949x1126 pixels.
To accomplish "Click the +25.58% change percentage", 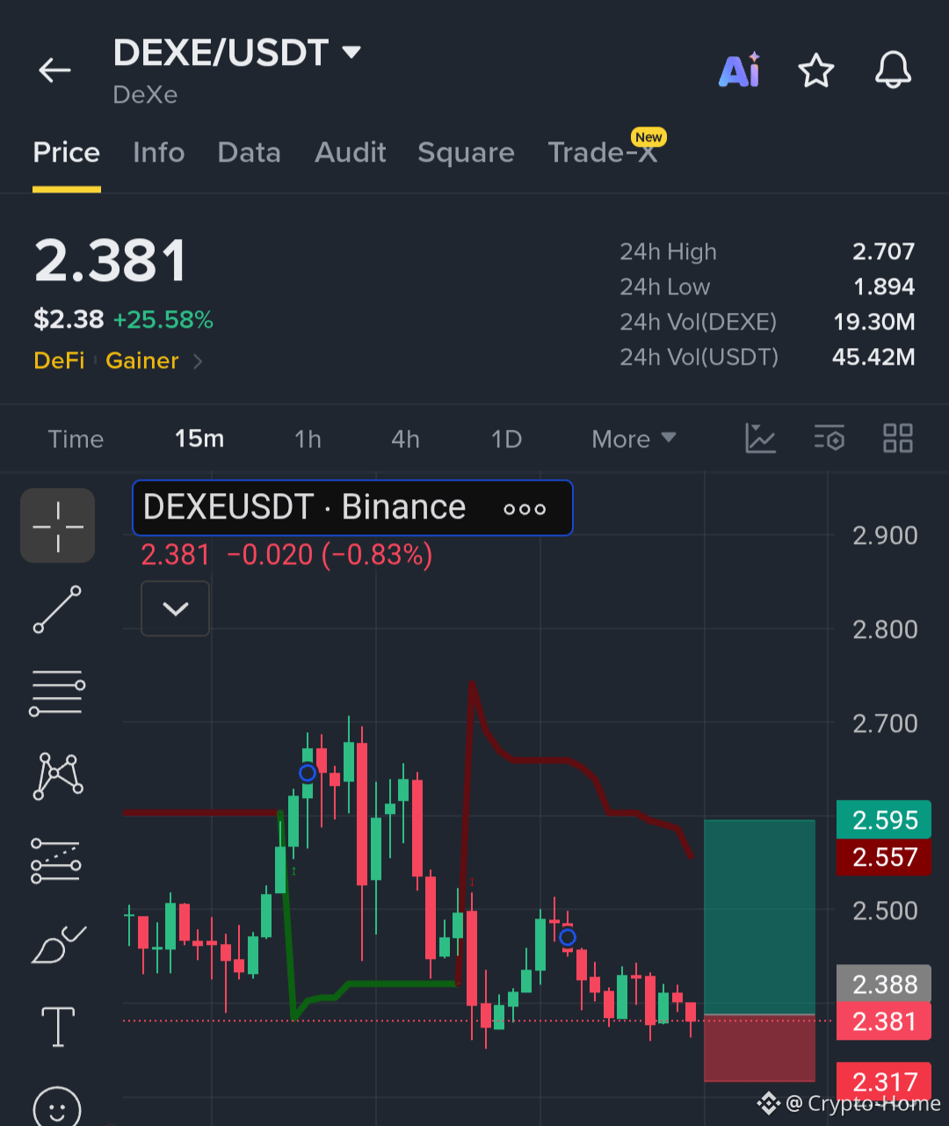I will (x=163, y=320).
